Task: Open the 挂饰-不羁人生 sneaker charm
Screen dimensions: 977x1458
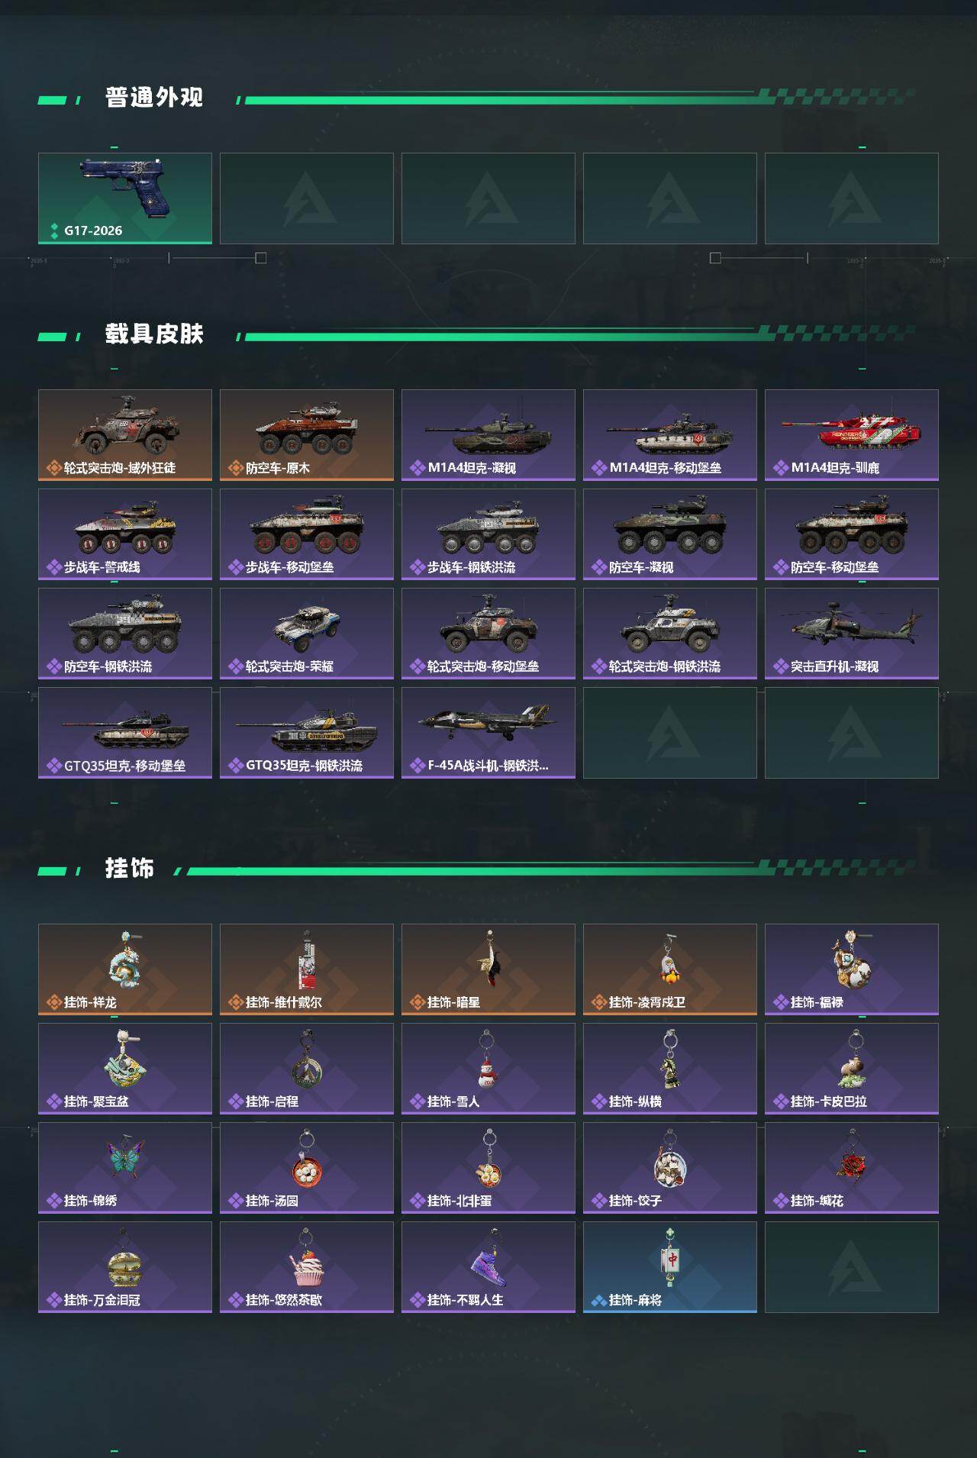Action: [x=488, y=1267]
